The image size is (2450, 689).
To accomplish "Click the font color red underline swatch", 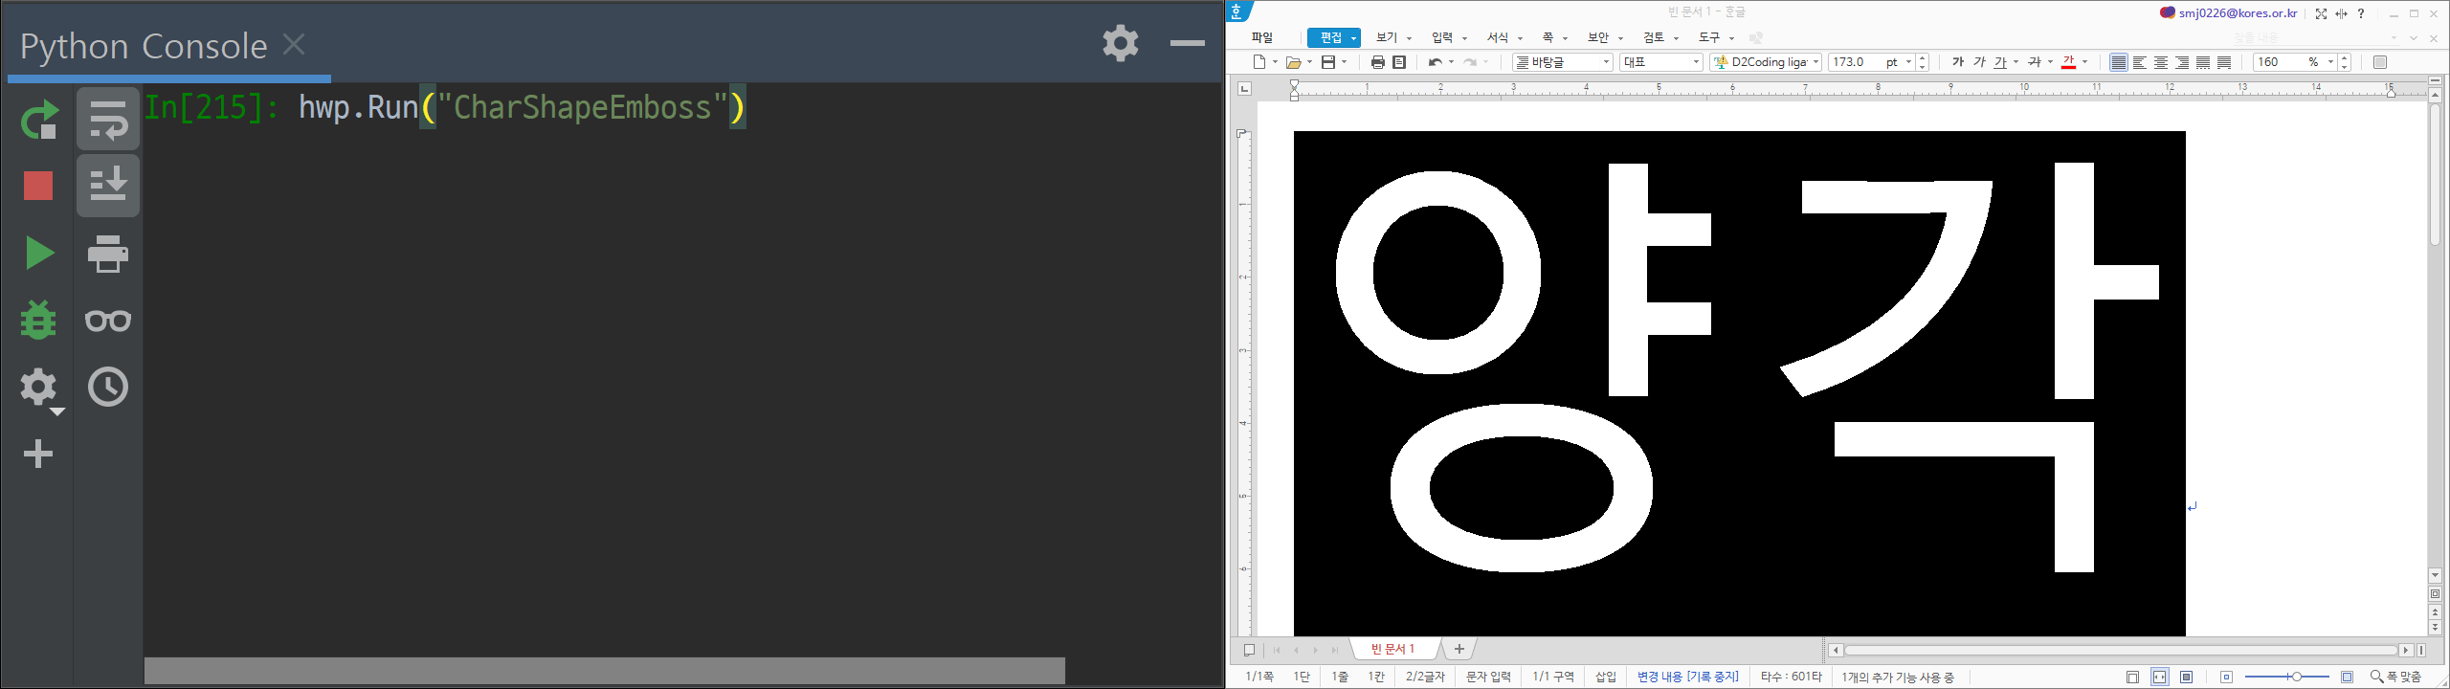I will [2068, 62].
